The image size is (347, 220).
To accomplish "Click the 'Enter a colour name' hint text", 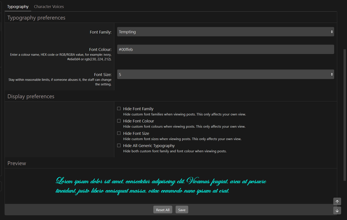I will coord(61,57).
